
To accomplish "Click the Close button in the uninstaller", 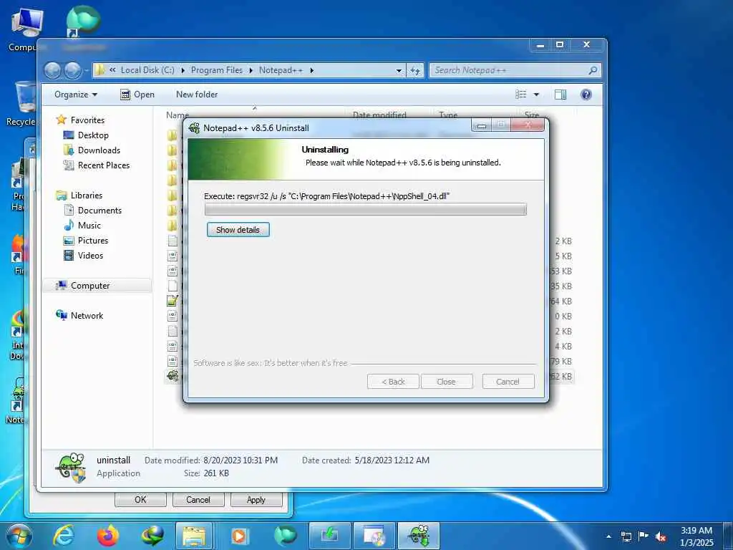I will pos(447,382).
